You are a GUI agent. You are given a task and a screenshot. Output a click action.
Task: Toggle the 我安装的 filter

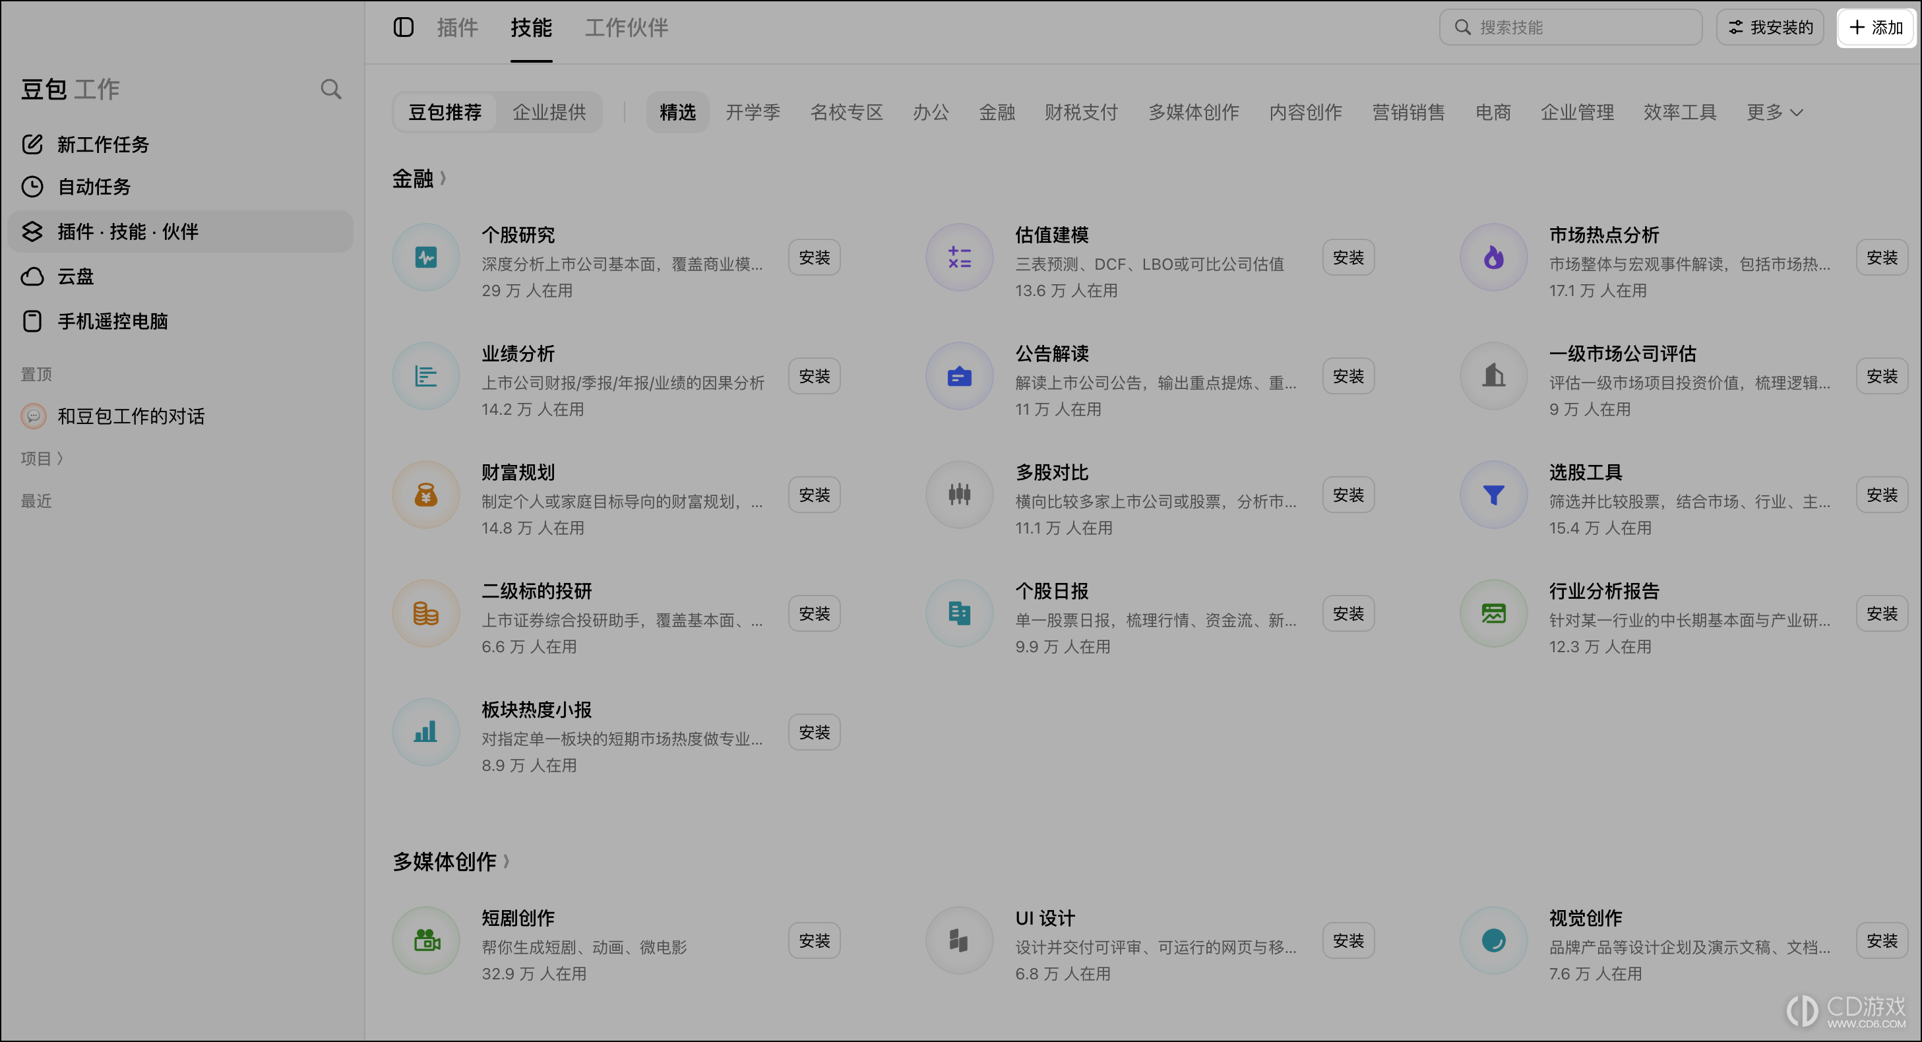pyautogui.click(x=1770, y=28)
